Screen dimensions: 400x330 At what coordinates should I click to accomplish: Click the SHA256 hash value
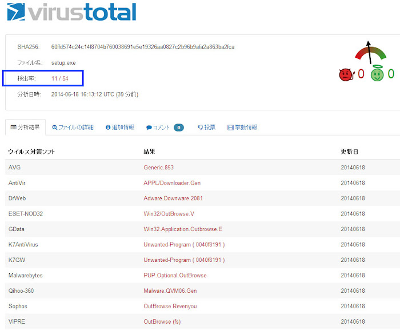click(143, 47)
